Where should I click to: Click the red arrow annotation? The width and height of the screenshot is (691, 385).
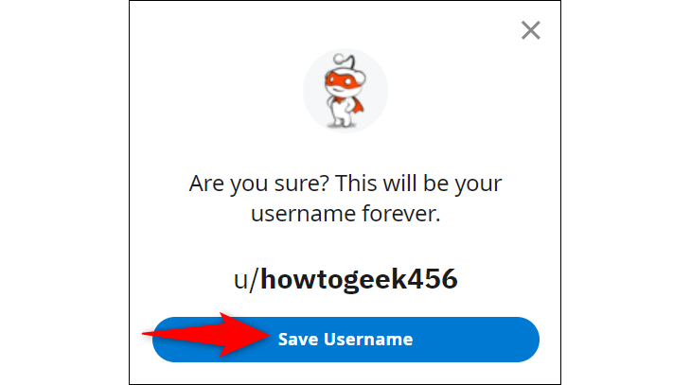[x=206, y=335]
